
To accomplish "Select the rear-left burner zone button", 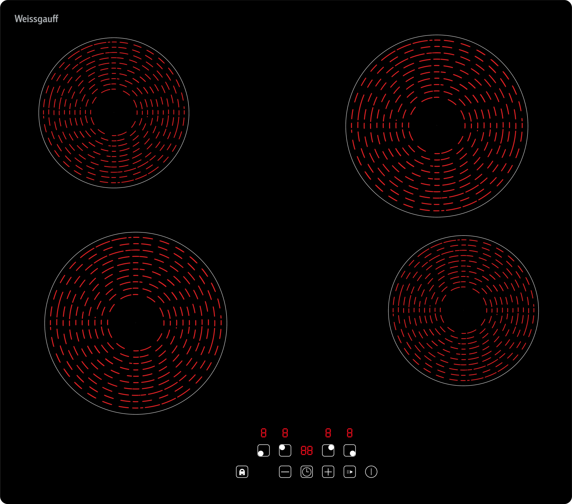I will [285, 450].
